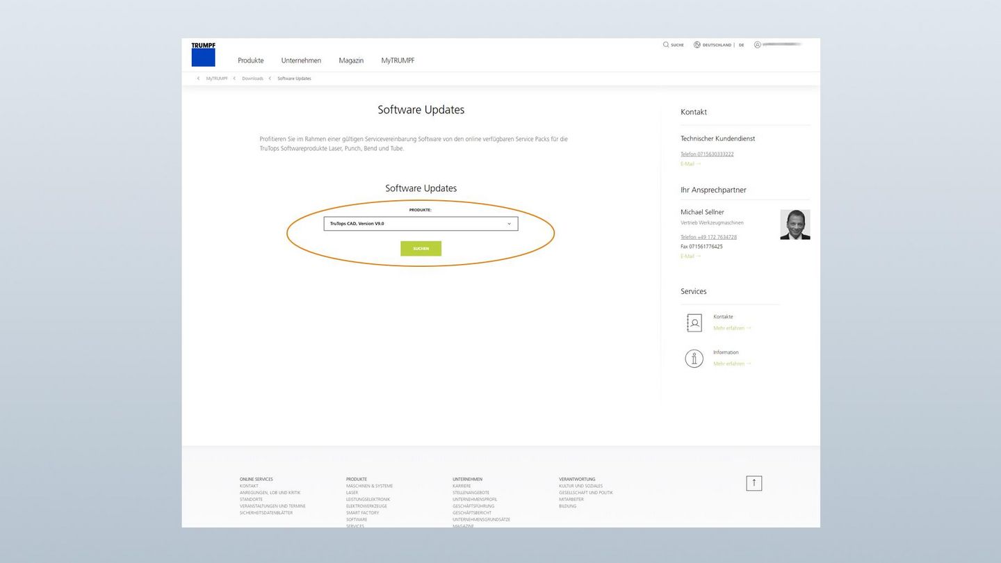Click the dropdown arrow on the product selector
This screenshot has width=1001, height=563.
click(510, 223)
